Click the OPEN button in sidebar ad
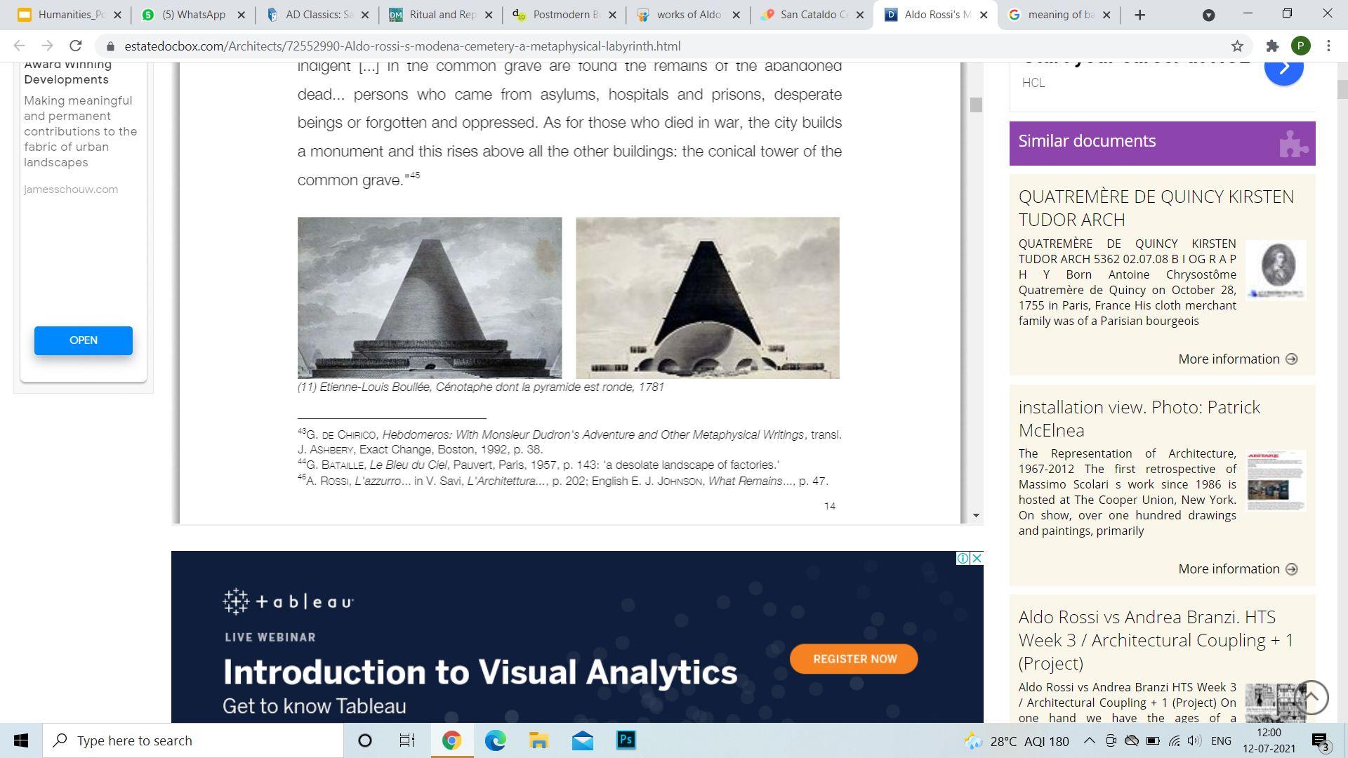 [84, 340]
